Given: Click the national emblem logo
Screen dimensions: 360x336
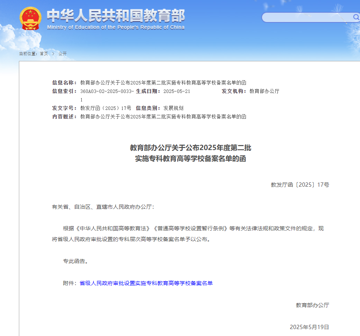Looking at the screenshot, I should coord(30,19).
